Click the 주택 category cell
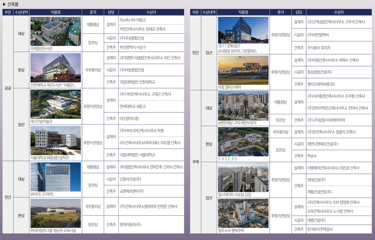This screenshot has height=240, width=375. coord(195,162)
